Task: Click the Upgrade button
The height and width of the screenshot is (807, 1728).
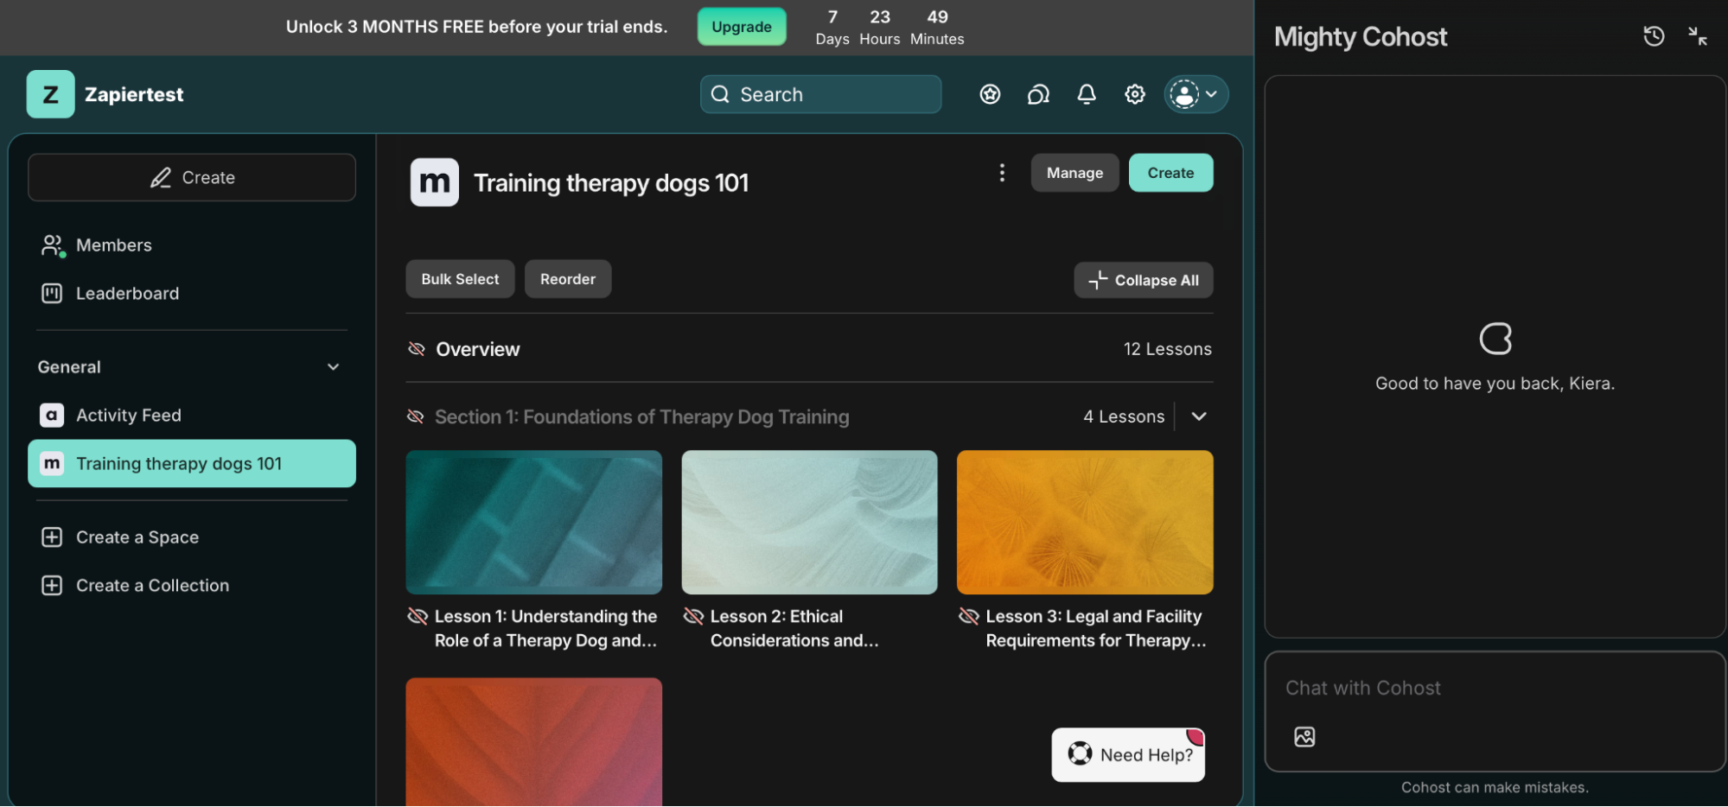Action: point(741,27)
